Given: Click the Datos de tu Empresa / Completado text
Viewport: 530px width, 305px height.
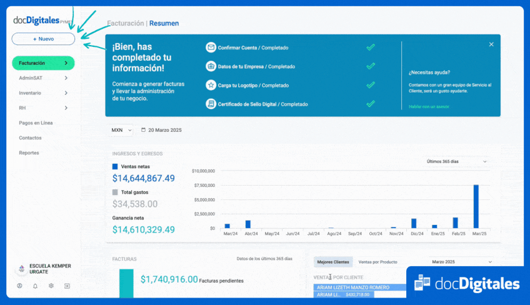Looking at the screenshot, I should coord(256,67).
